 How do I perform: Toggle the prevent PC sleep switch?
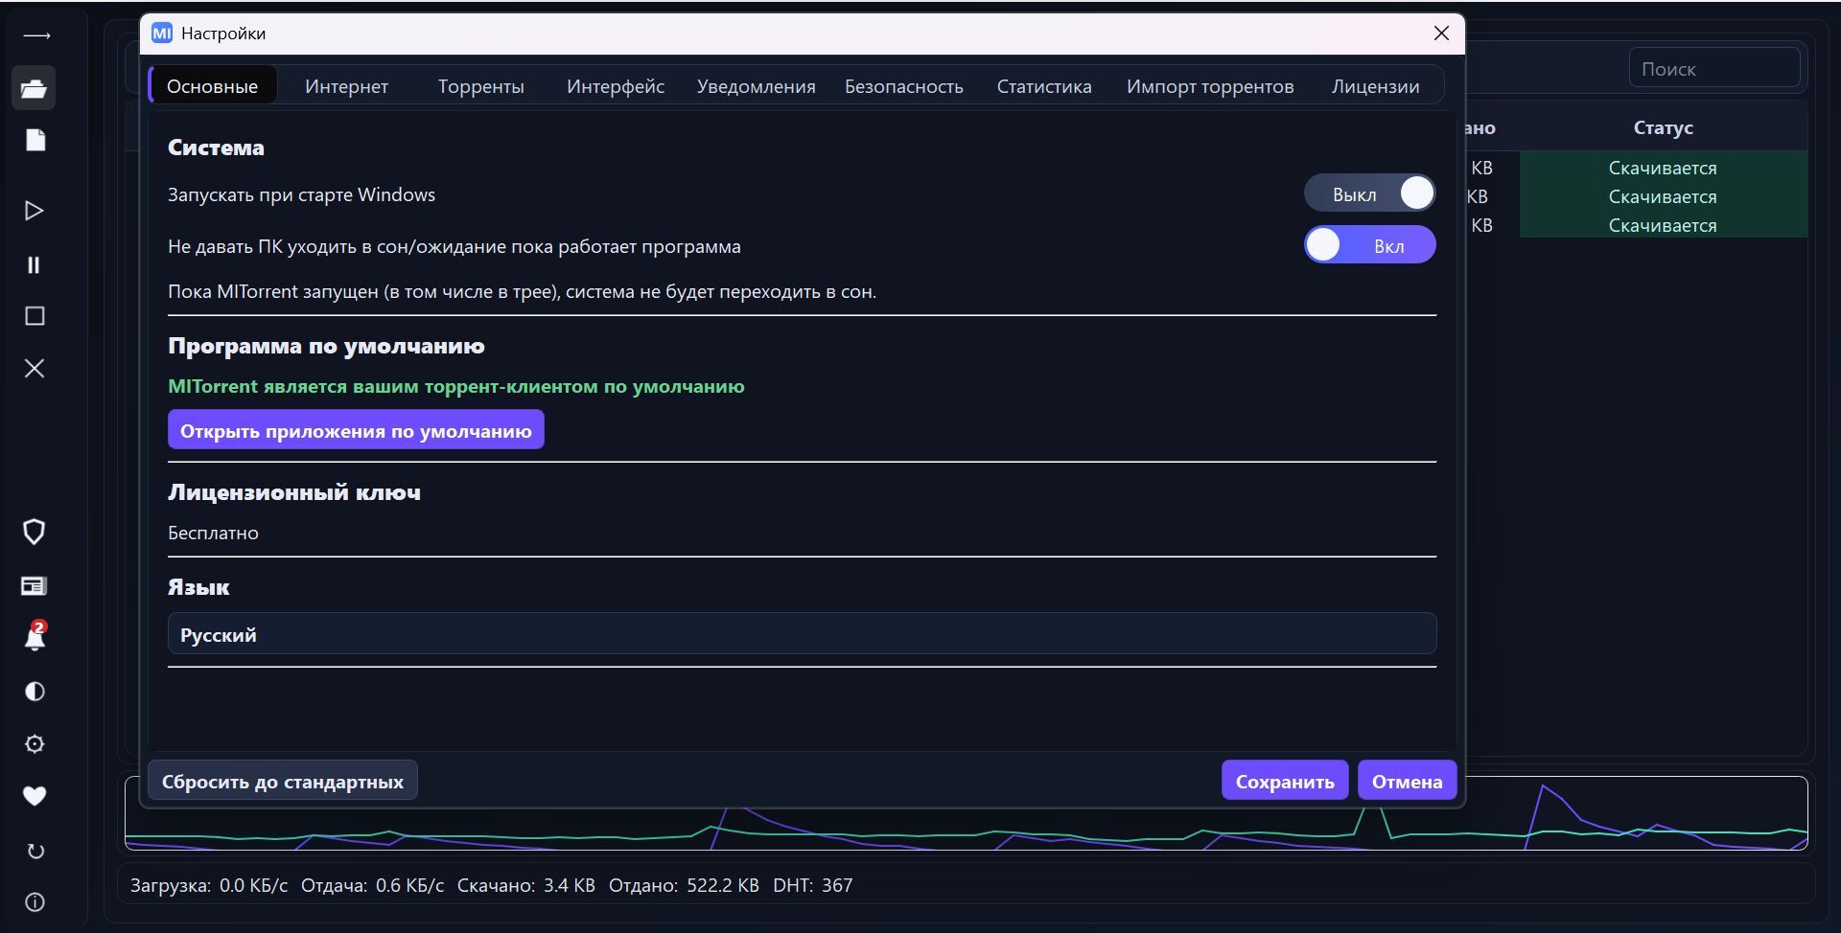click(x=1369, y=245)
